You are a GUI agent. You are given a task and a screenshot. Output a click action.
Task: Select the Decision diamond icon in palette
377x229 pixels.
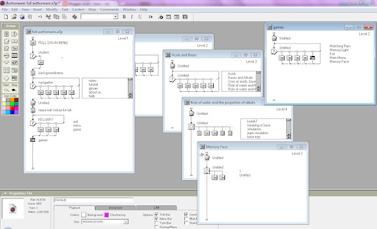coord(6,78)
